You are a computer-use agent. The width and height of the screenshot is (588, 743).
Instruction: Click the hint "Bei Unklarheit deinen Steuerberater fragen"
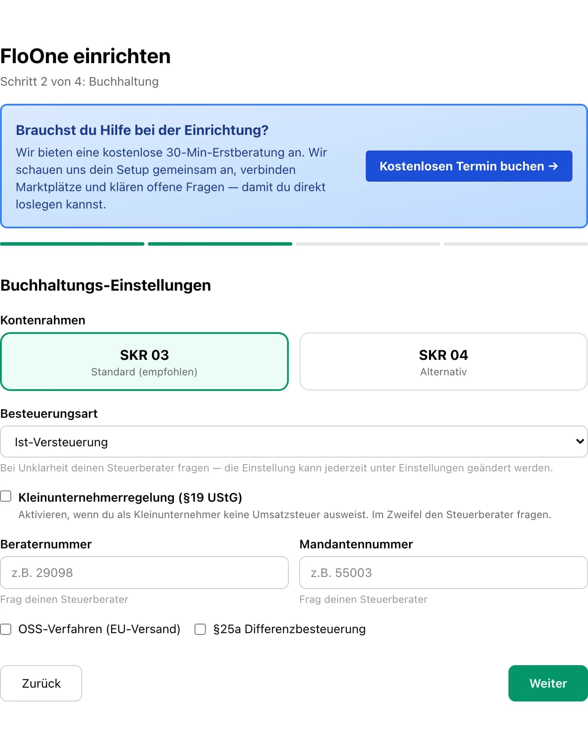[105, 468]
